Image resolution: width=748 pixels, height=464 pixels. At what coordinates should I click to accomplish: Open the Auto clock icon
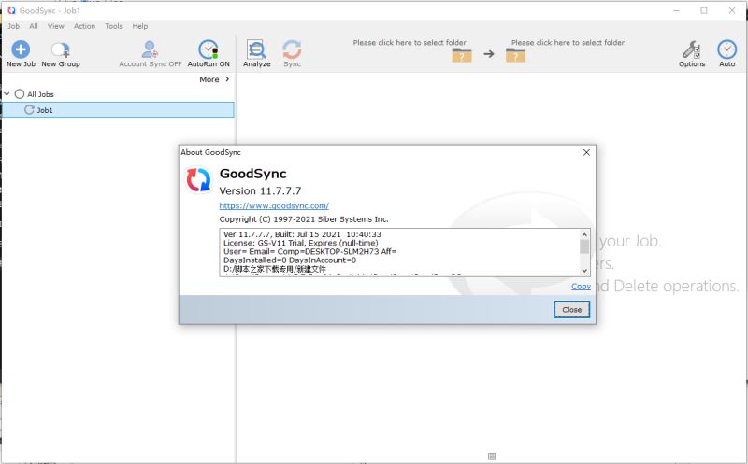tap(727, 49)
